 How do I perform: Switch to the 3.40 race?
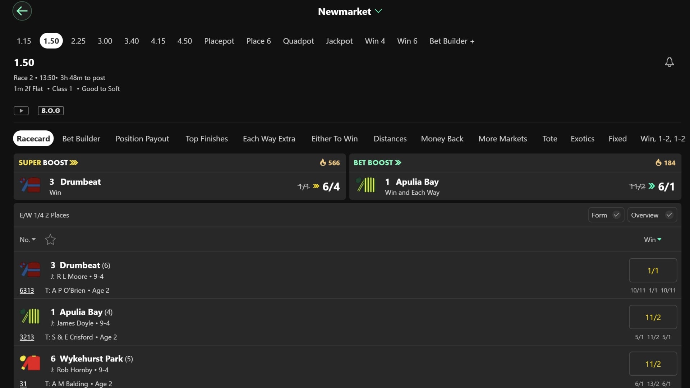pyautogui.click(x=132, y=41)
